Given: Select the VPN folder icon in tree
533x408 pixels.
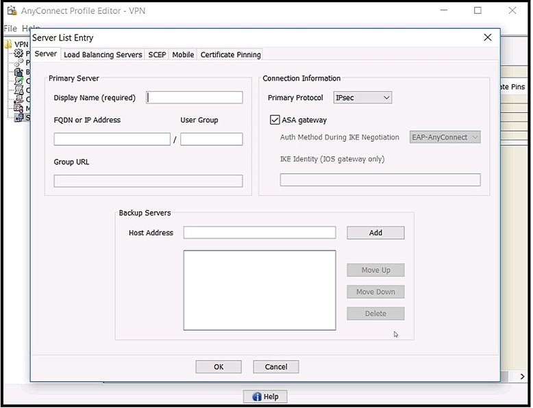Looking at the screenshot, I should coord(8,44).
